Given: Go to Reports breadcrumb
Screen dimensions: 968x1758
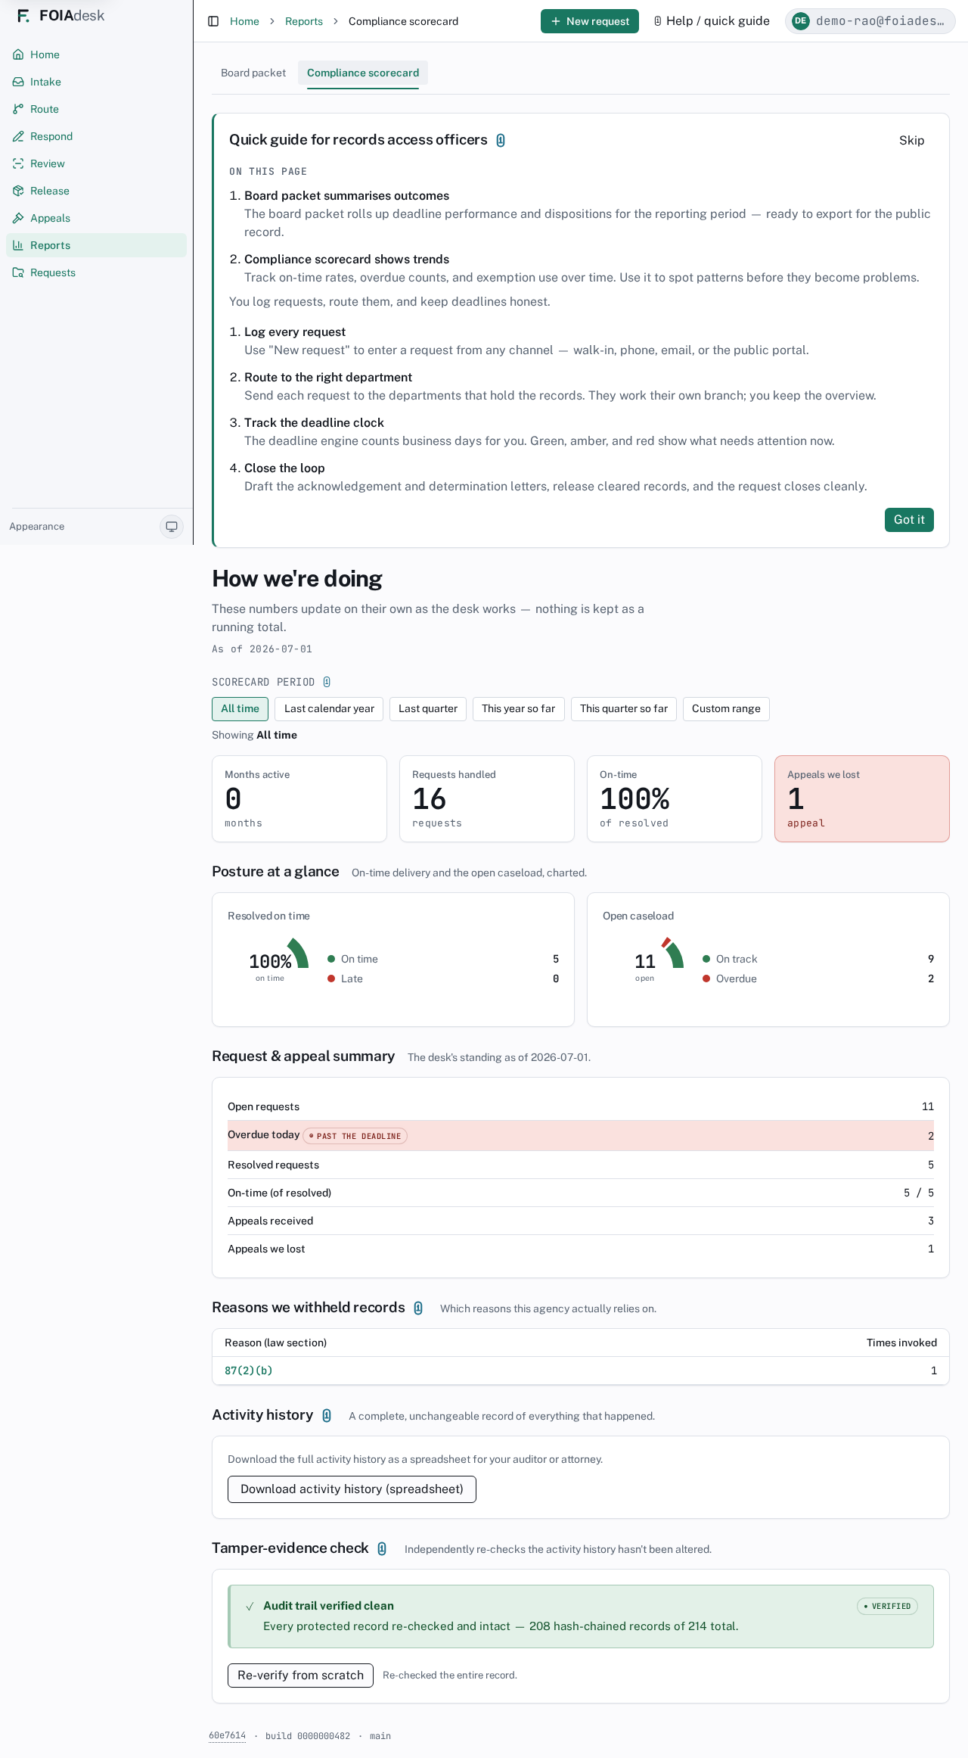Looking at the screenshot, I should [x=304, y=21].
